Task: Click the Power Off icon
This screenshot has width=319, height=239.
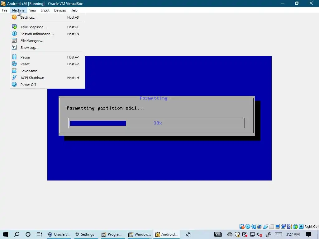Action: [x=14, y=84]
